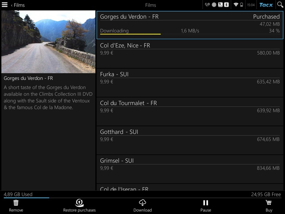Select Furka - SUI film

pos(190,83)
